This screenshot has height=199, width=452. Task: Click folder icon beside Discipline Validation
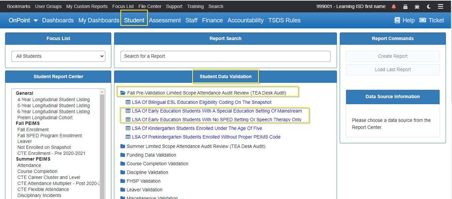coord(123,172)
